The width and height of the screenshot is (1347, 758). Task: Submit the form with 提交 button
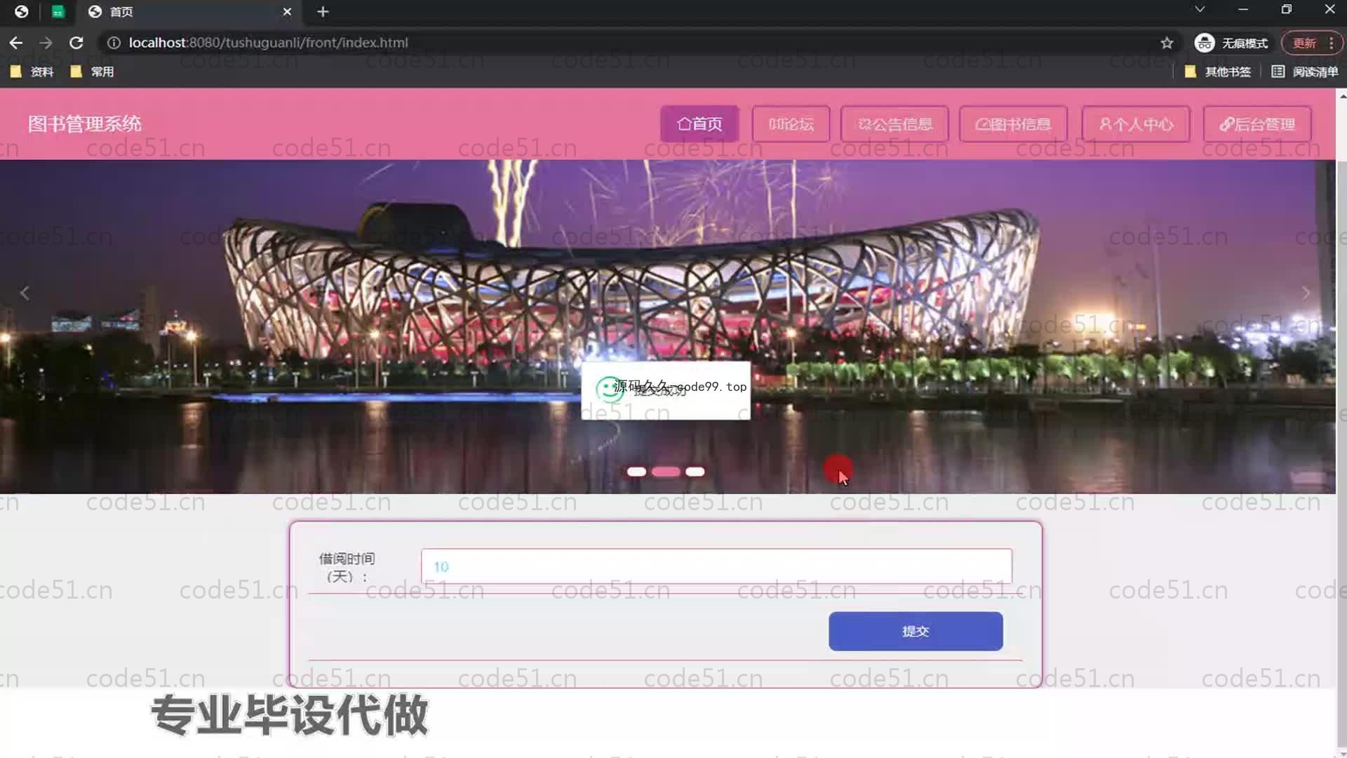[916, 631]
